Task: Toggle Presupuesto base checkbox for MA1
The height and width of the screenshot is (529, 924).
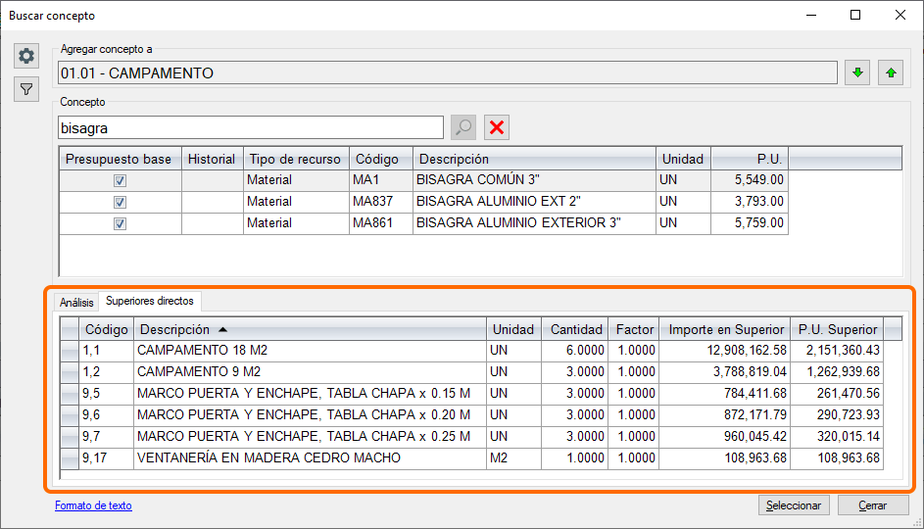Action: (x=120, y=181)
